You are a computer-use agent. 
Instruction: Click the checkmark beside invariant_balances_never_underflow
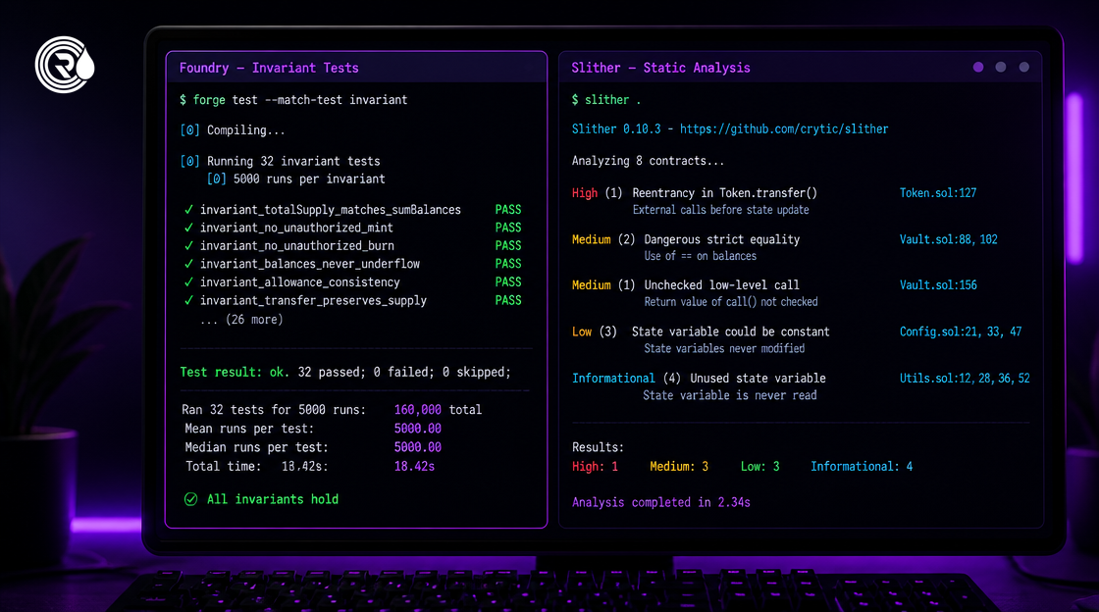click(188, 264)
